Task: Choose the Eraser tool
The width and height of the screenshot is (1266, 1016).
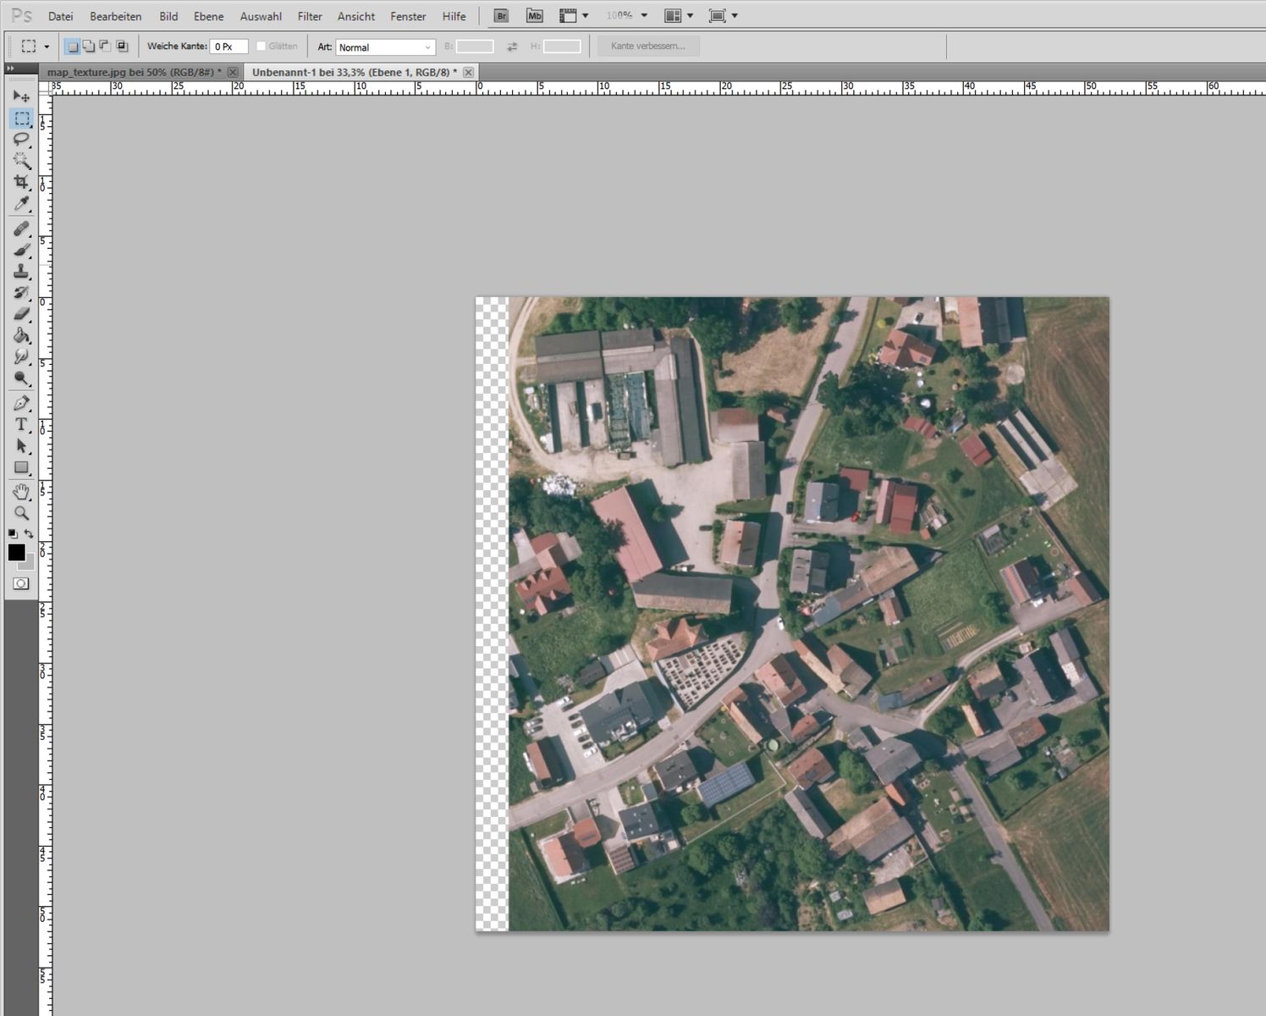Action: tap(21, 314)
